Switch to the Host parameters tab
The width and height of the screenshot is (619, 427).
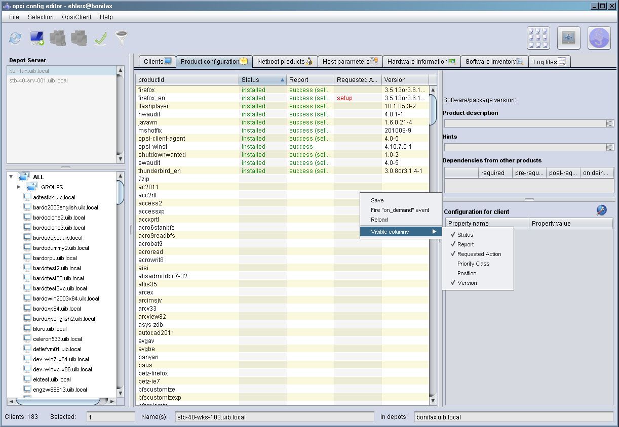pos(350,62)
